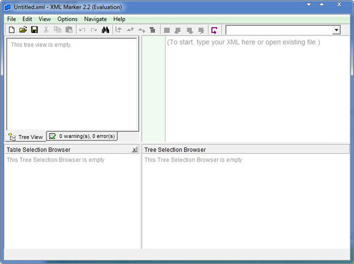Click the Cut scissors icon
354x264 pixels.
46,30
